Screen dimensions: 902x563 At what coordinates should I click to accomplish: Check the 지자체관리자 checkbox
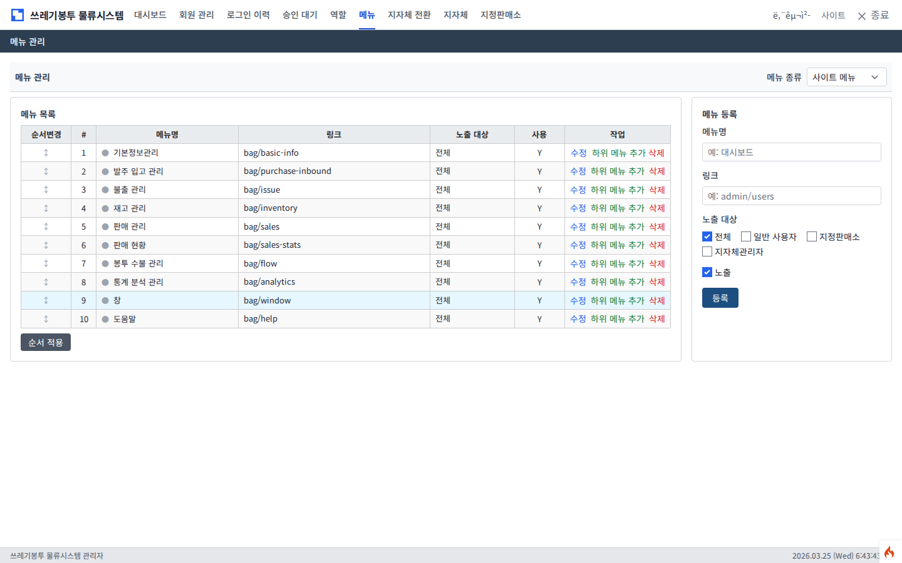tap(707, 251)
